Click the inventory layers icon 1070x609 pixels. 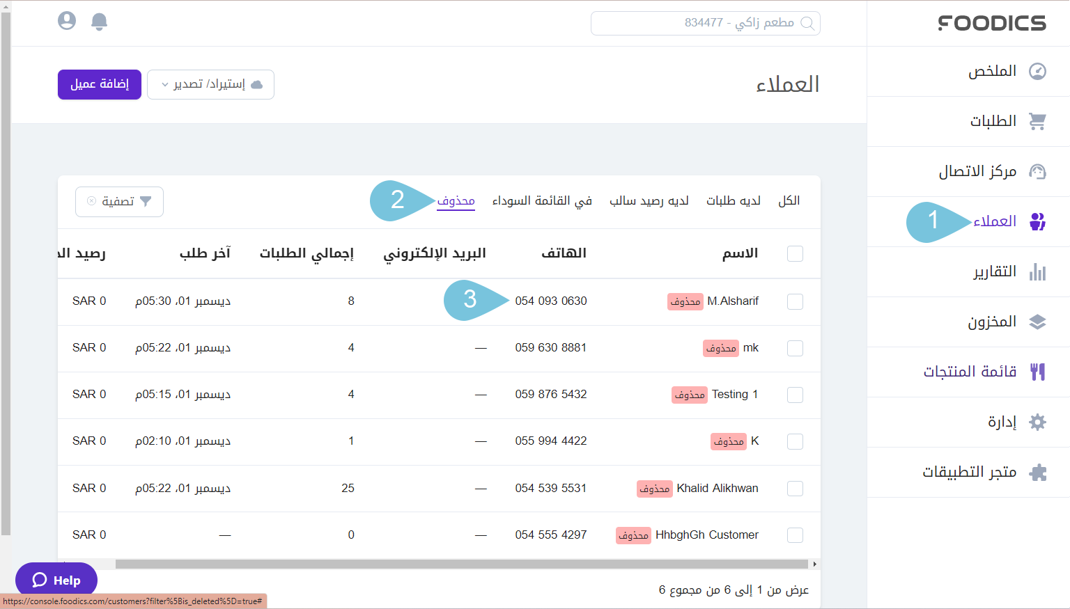pos(1037,322)
